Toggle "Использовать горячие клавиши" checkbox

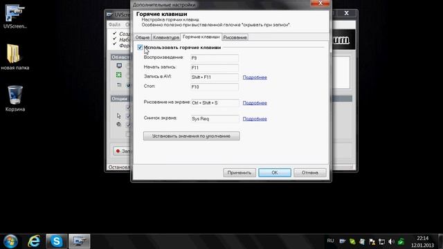tap(140, 48)
